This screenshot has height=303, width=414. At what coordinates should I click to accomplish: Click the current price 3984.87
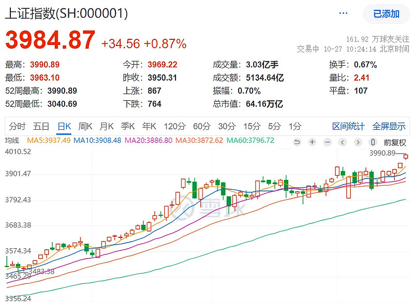(x=50, y=40)
